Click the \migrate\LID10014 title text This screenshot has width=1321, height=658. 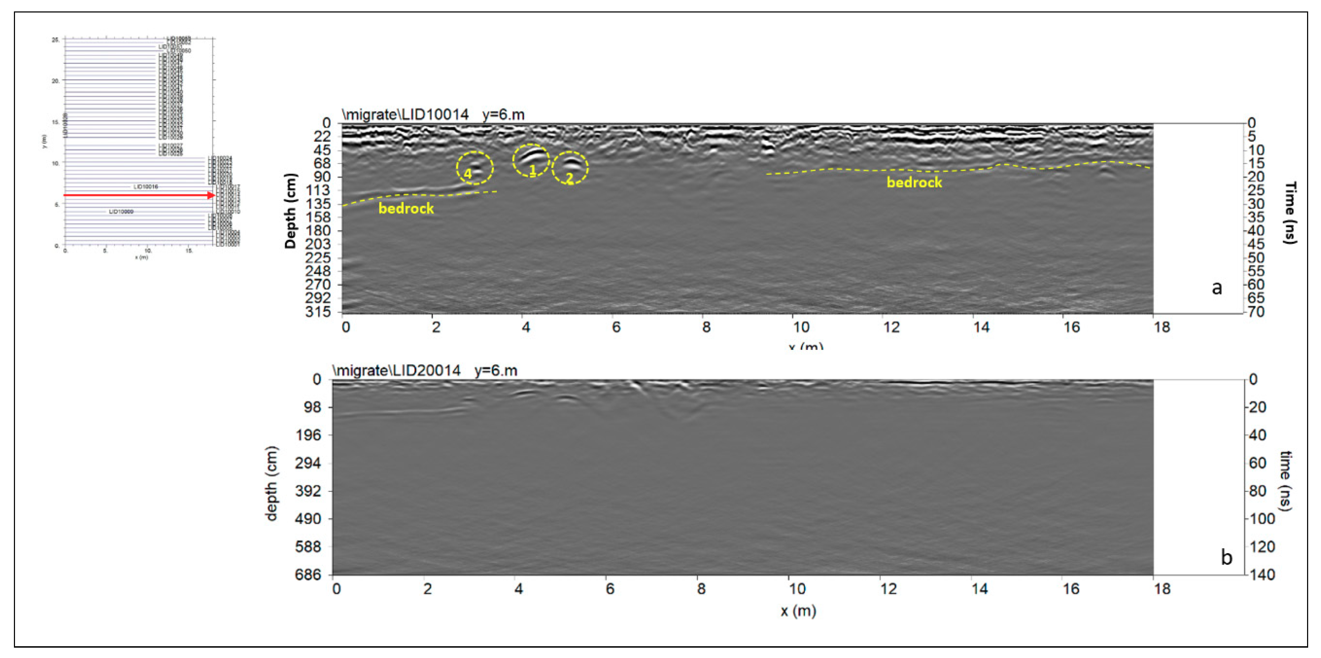(405, 115)
